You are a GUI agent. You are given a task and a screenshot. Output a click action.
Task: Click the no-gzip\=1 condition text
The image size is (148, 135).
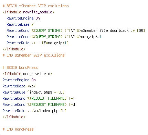coord(91,37)
